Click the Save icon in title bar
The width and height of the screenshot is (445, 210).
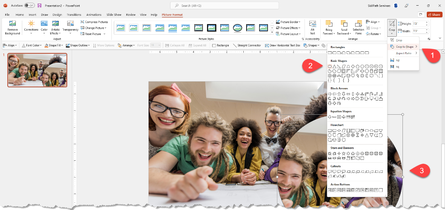click(x=39, y=5)
